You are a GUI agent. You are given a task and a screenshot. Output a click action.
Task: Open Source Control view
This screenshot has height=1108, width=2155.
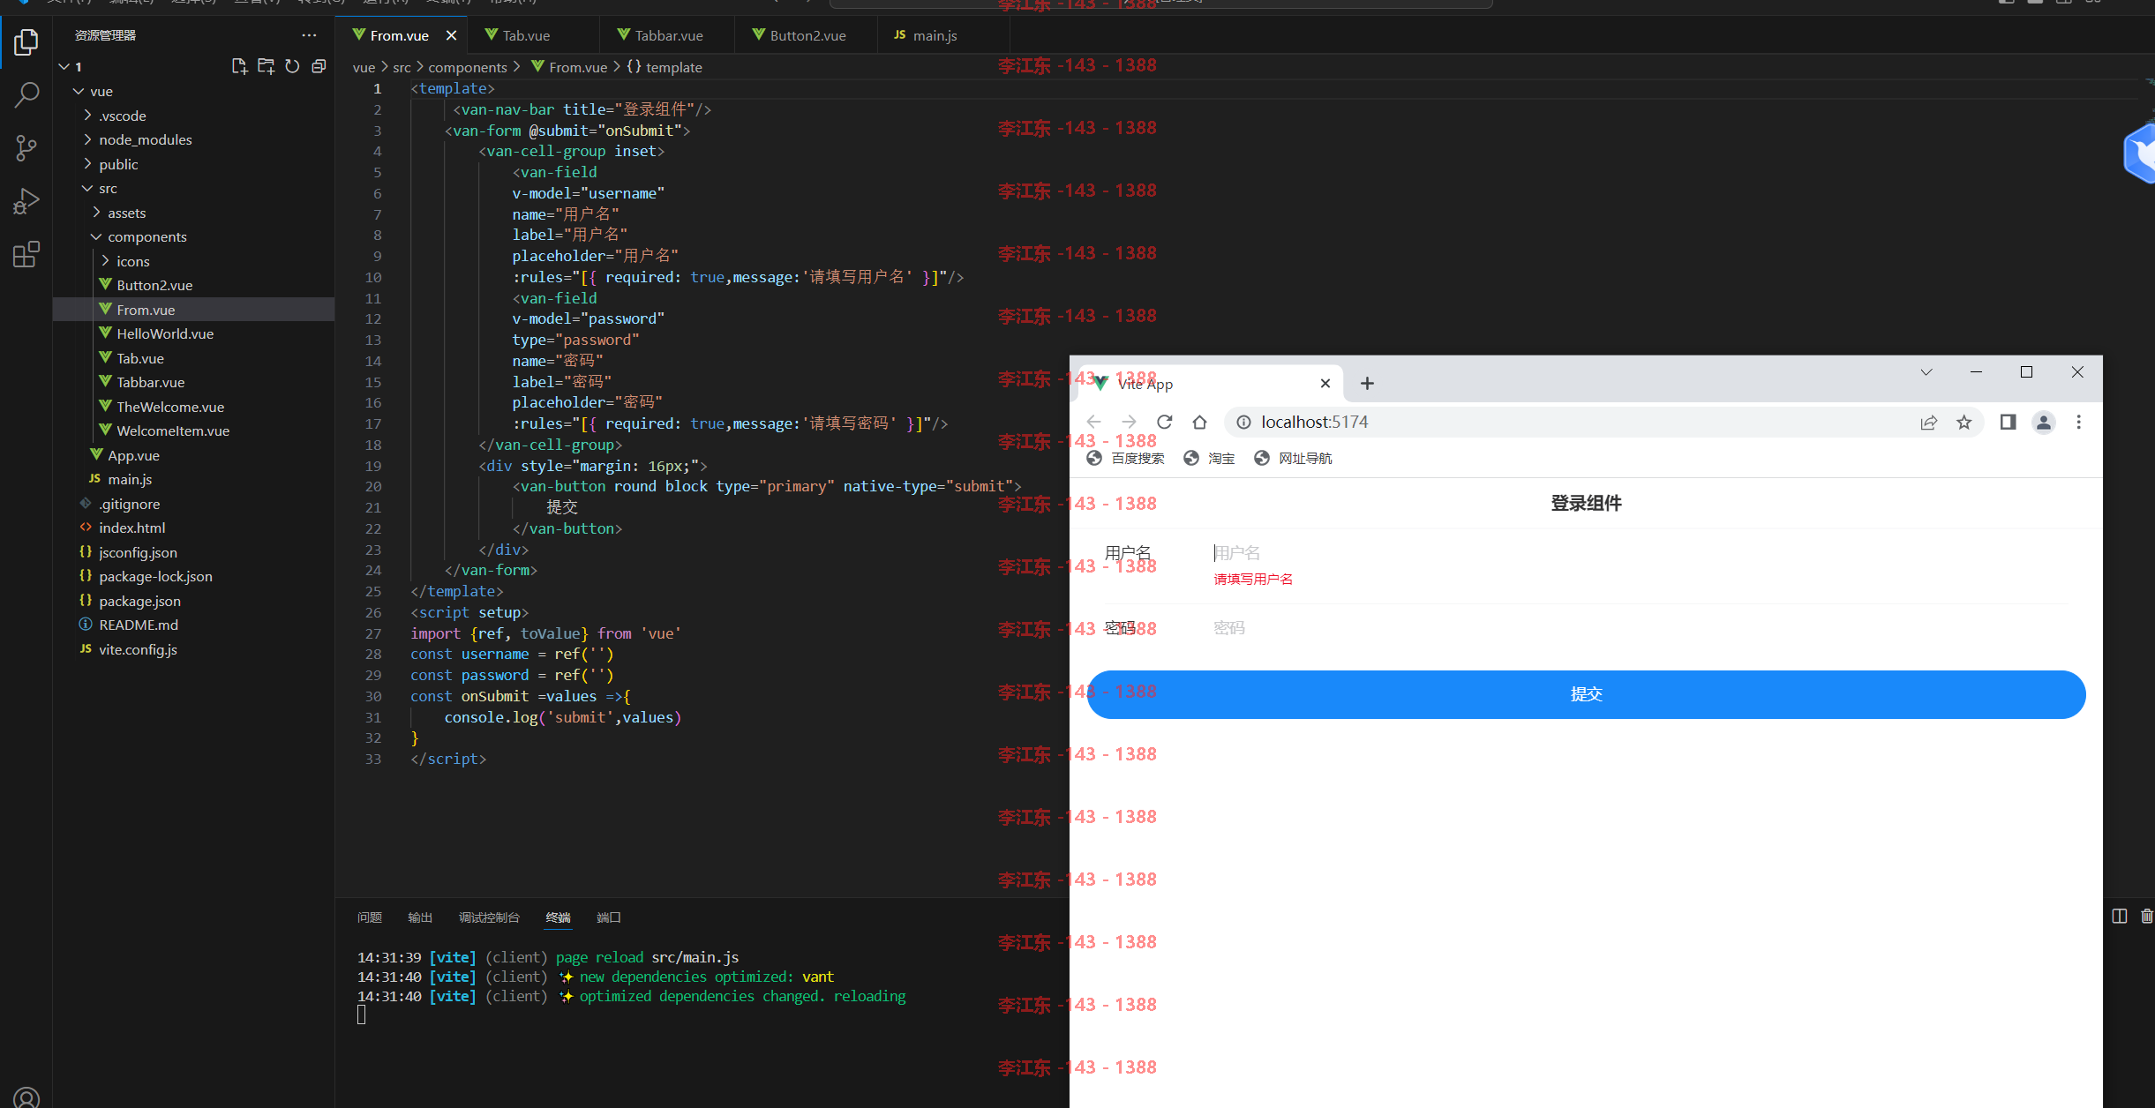coord(26,147)
